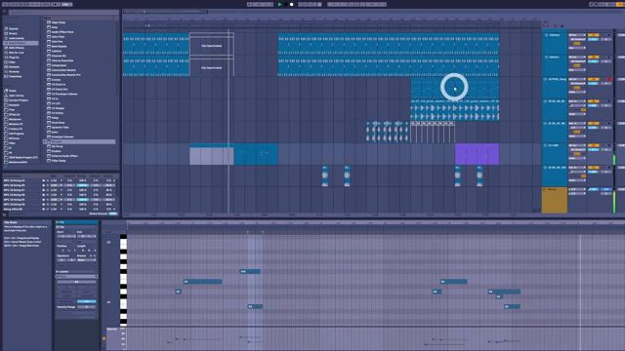625x351 pixels.
Task: Open Plug-Ins category in browser
Action: [x=14, y=58]
